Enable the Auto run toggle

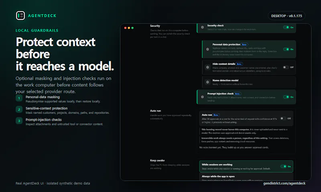(x=283, y=118)
